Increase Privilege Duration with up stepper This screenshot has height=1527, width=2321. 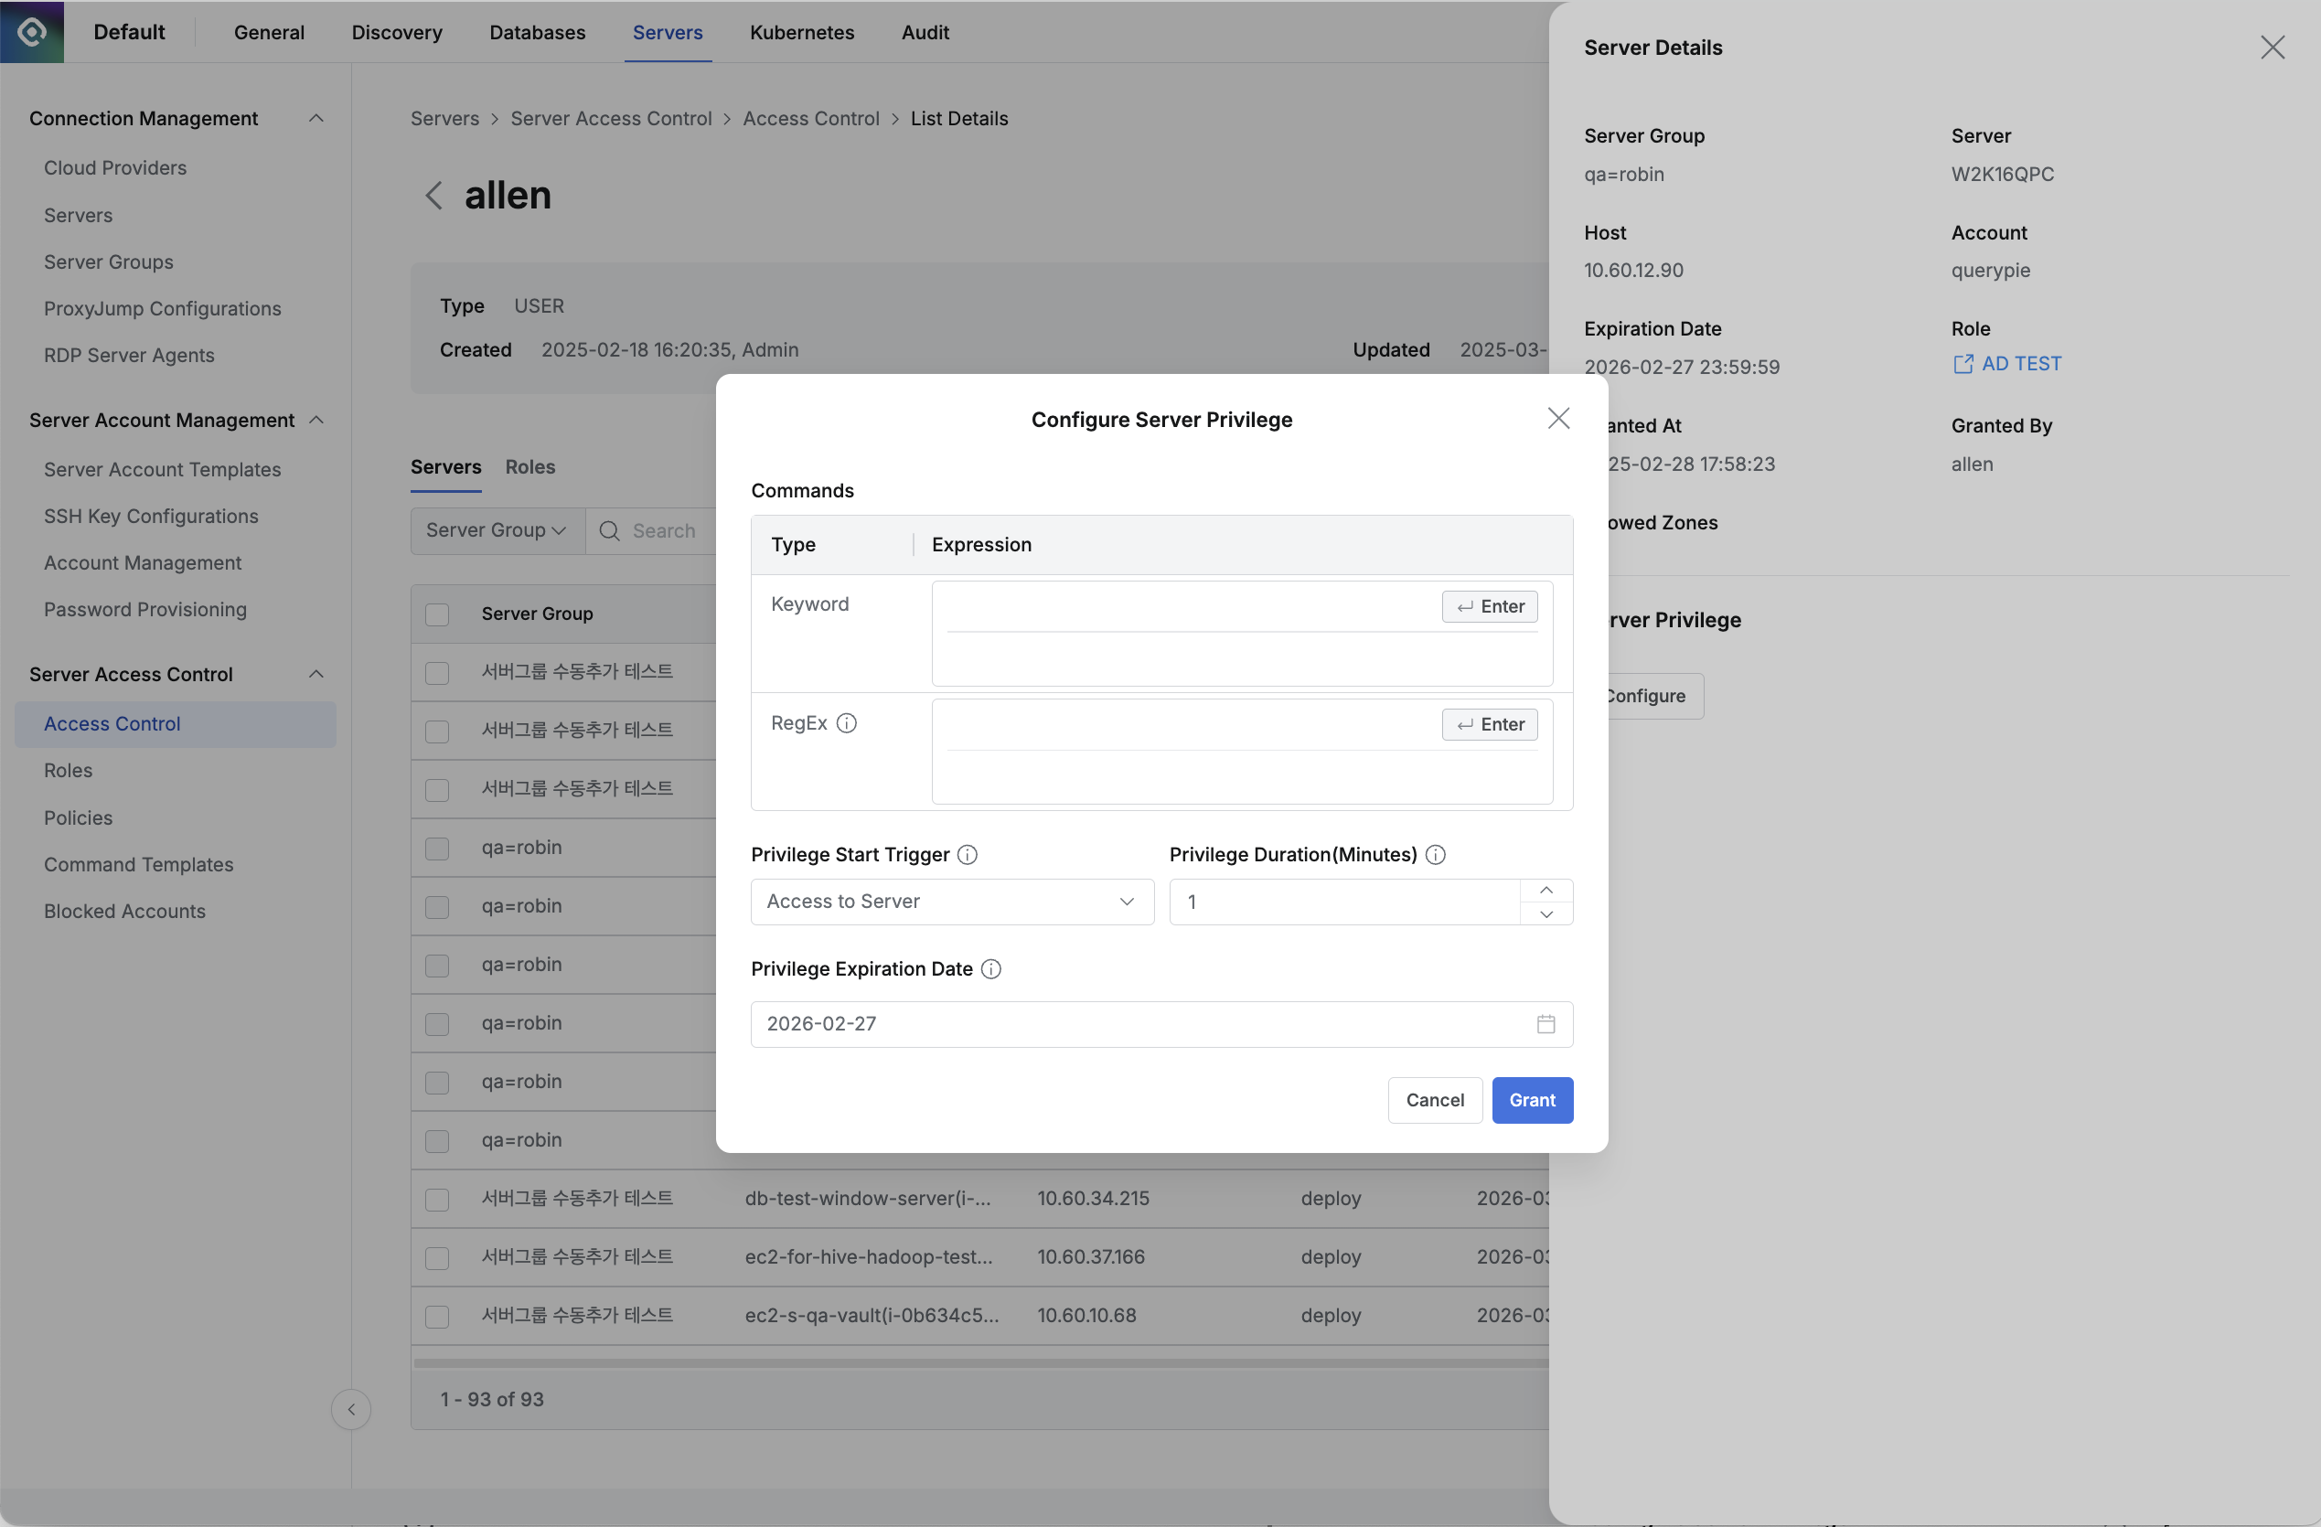click(x=1546, y=891)
